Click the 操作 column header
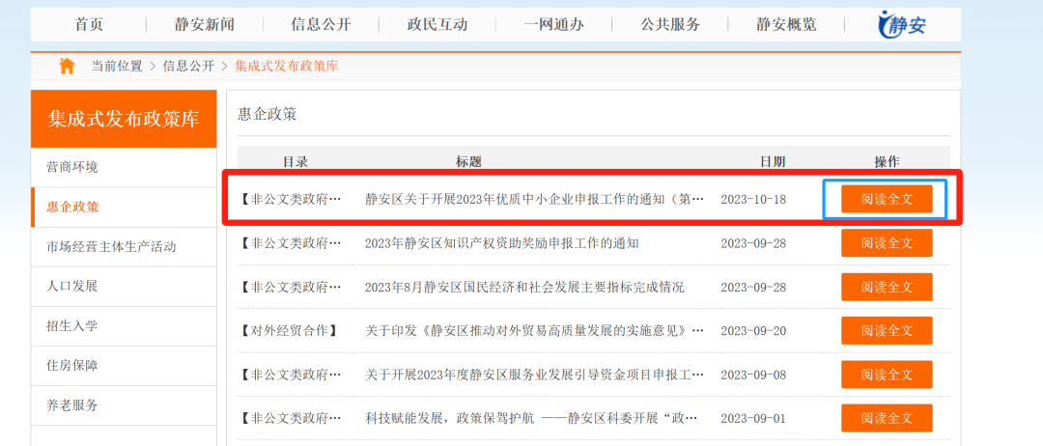This screenshot has height=446, width=1043. point(887,161)
